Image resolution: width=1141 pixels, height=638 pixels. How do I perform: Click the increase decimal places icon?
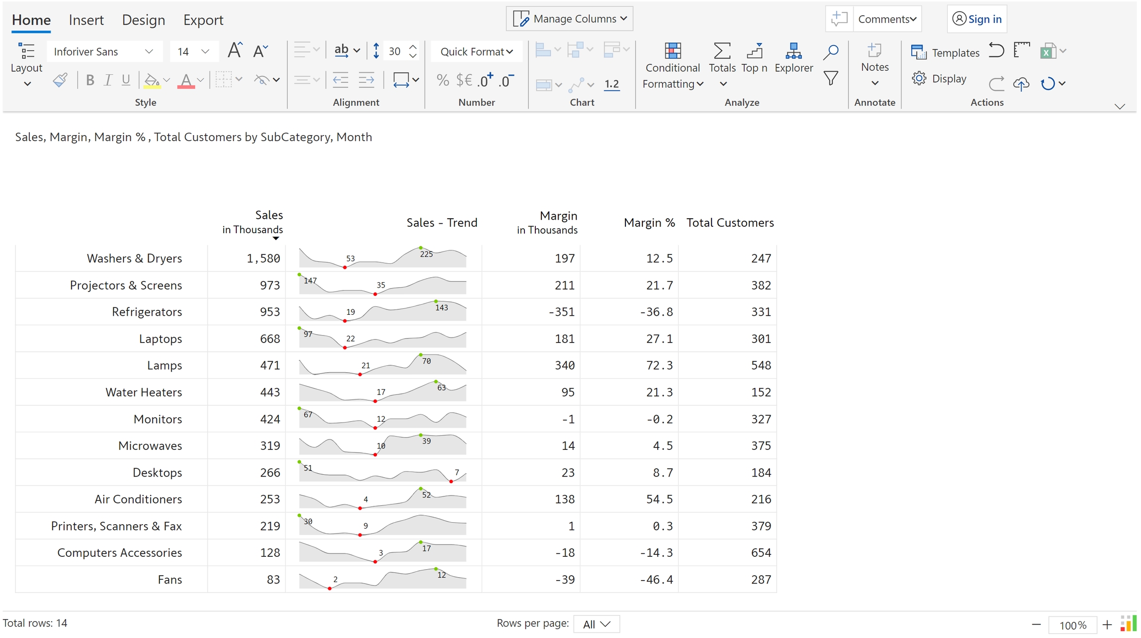tap(485, 80)
